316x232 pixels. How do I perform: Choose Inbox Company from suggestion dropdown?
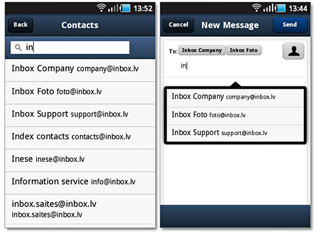click(236, 98)
